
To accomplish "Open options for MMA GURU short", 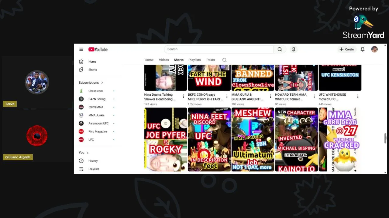I will pyautogui.click(x=270, y=96).
